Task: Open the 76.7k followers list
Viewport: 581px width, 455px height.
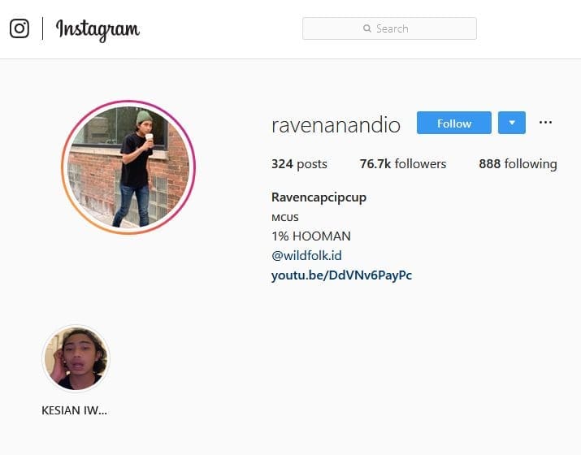Action: click(x=403, y=163)
